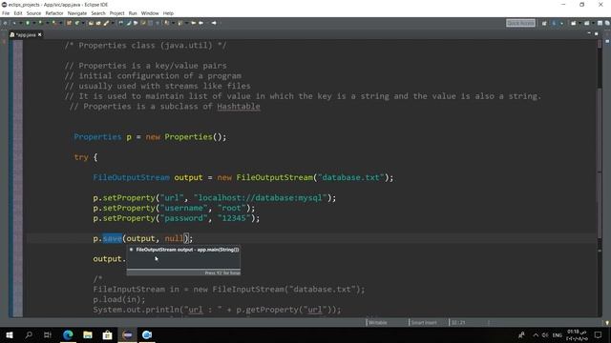The height and width of the screenshot is (343, 611).
Task: Click the External Tools run icon
Action: (x=53, y=23)
